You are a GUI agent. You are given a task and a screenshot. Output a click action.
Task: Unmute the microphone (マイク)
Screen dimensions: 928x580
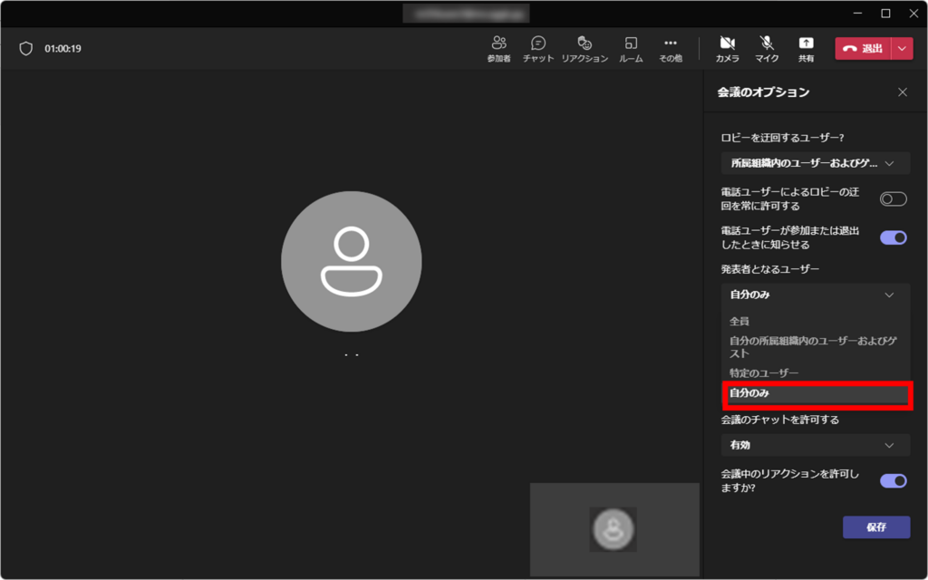click(767, 49)
